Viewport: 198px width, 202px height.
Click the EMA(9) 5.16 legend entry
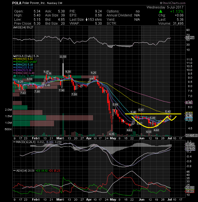(22, 70)
